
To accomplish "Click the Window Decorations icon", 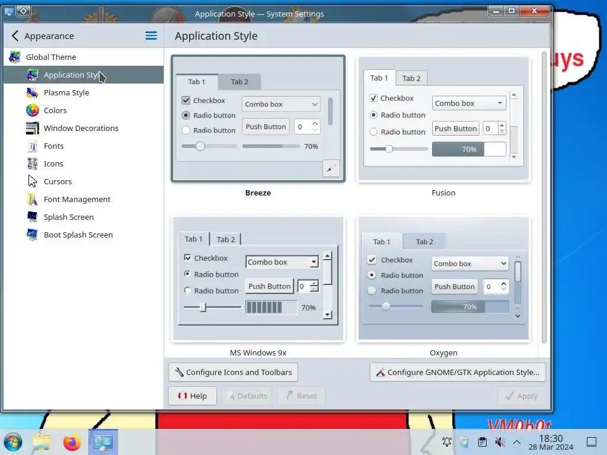I will point(33,128).
